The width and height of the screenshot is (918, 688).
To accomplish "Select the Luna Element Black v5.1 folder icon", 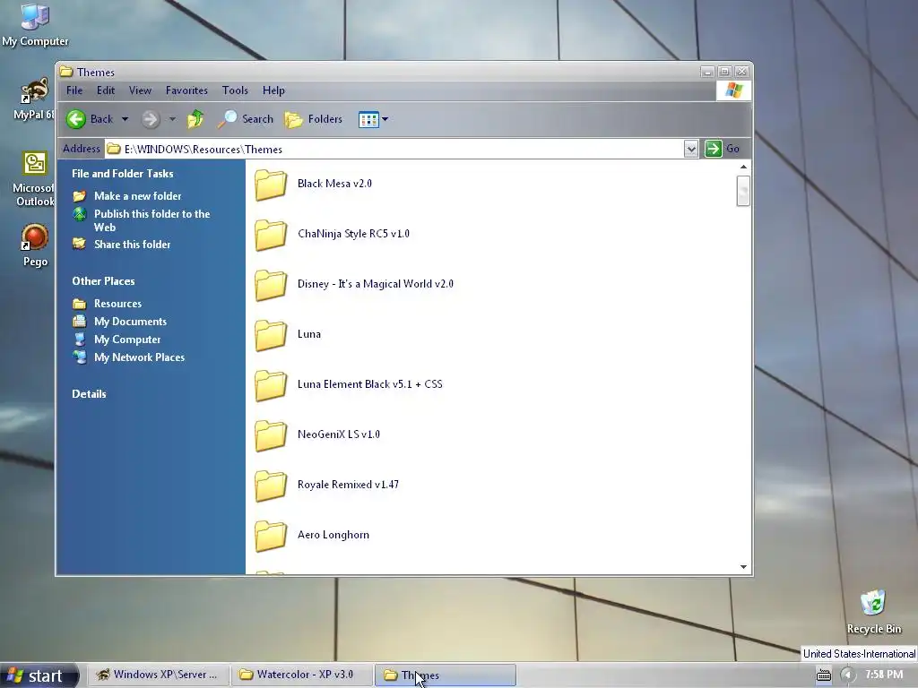I will coord(271,385).
